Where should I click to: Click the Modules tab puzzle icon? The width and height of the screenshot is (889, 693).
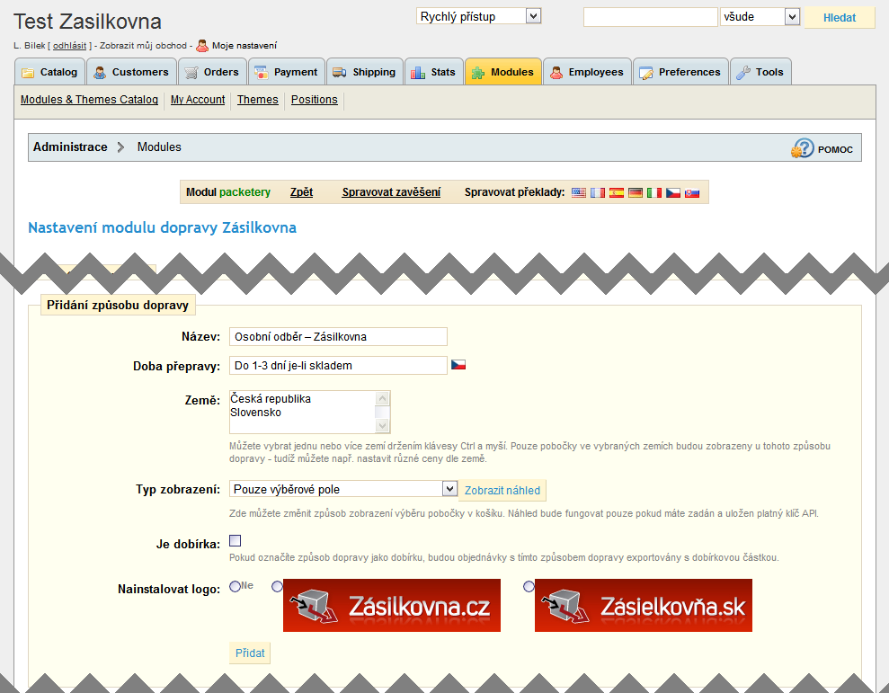pyautogui.click(x=478, y=73)
